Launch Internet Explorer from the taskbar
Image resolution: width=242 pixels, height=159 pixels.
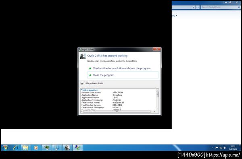(16, 148)
